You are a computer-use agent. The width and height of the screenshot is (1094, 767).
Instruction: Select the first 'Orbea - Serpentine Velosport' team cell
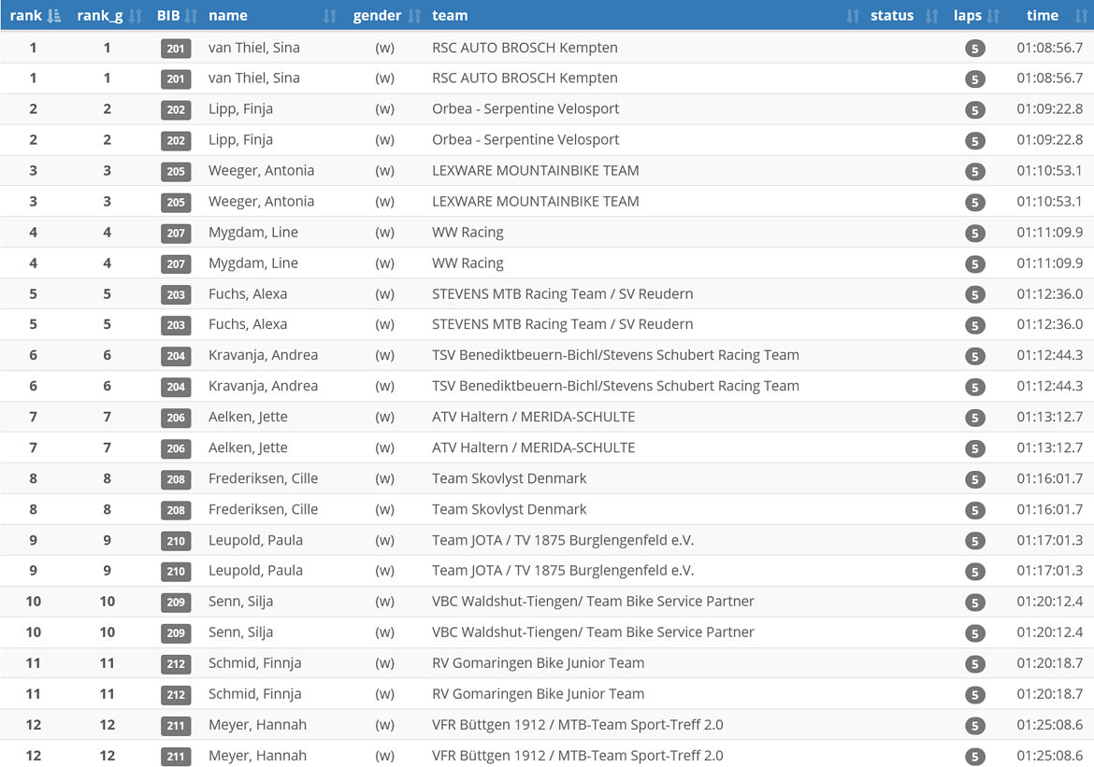[525, 108]
